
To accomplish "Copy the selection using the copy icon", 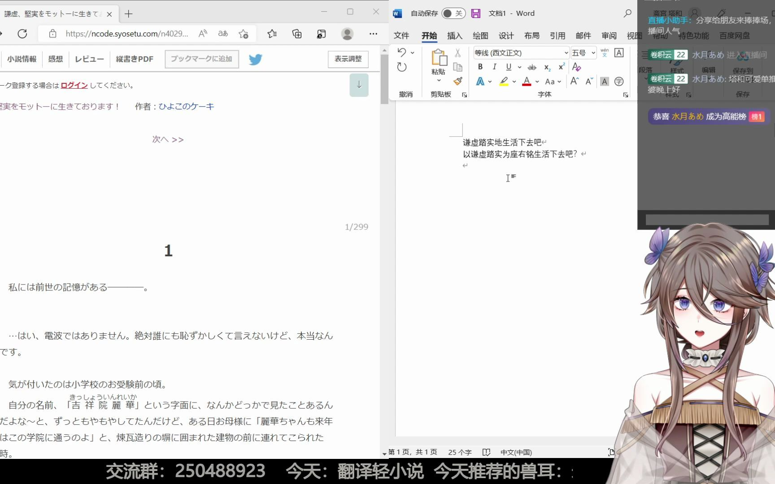I will (457, 67).
